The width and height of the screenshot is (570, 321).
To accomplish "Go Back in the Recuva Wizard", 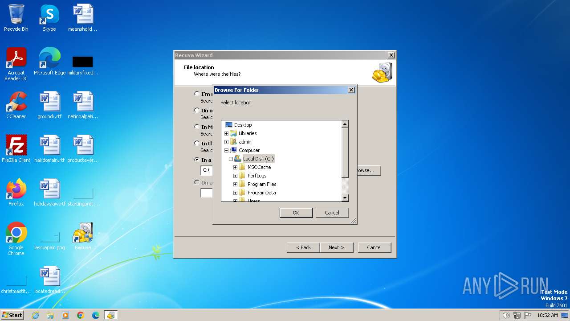I will [x=303, y=247].
